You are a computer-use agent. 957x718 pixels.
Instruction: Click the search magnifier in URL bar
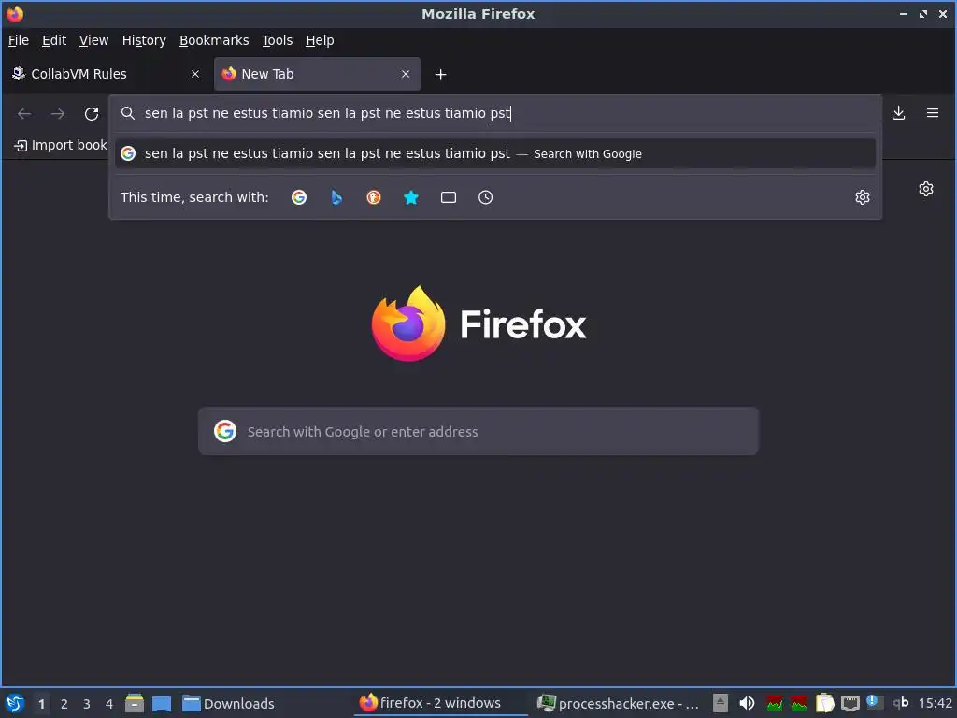tap(127, 113)
